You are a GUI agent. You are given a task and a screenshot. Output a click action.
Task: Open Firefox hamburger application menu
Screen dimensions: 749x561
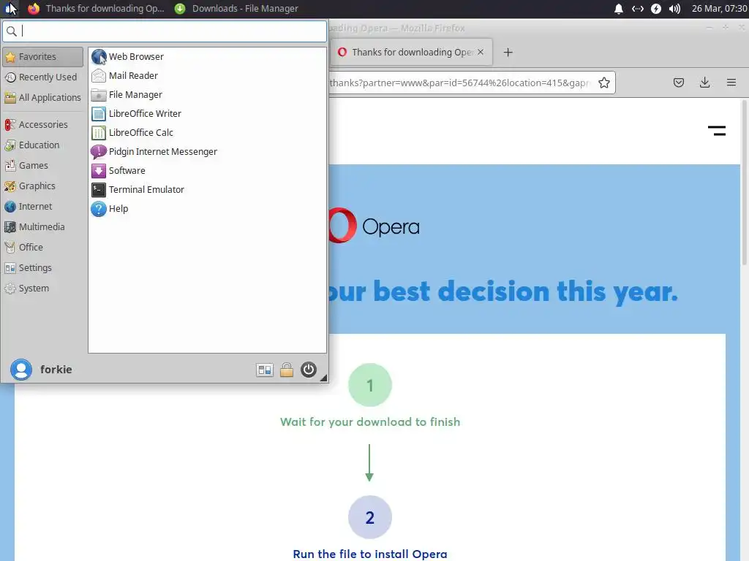tap(731, 83)
